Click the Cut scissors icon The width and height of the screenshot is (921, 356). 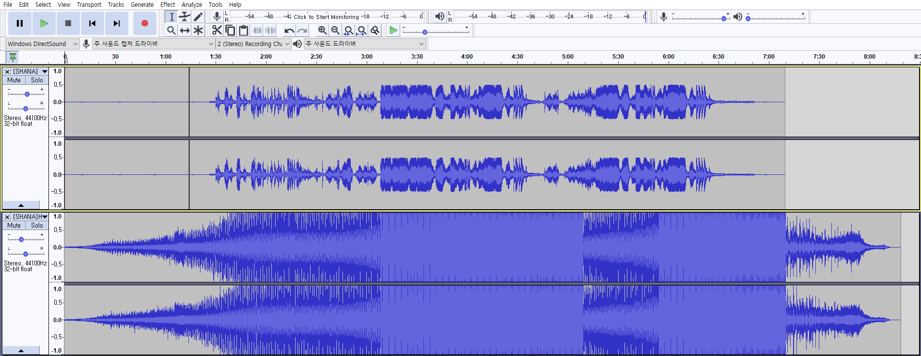(x=217, y=31)
